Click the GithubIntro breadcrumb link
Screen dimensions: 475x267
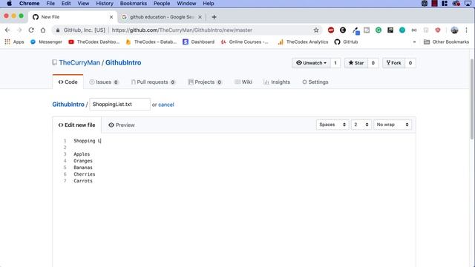tap(68, 105)
